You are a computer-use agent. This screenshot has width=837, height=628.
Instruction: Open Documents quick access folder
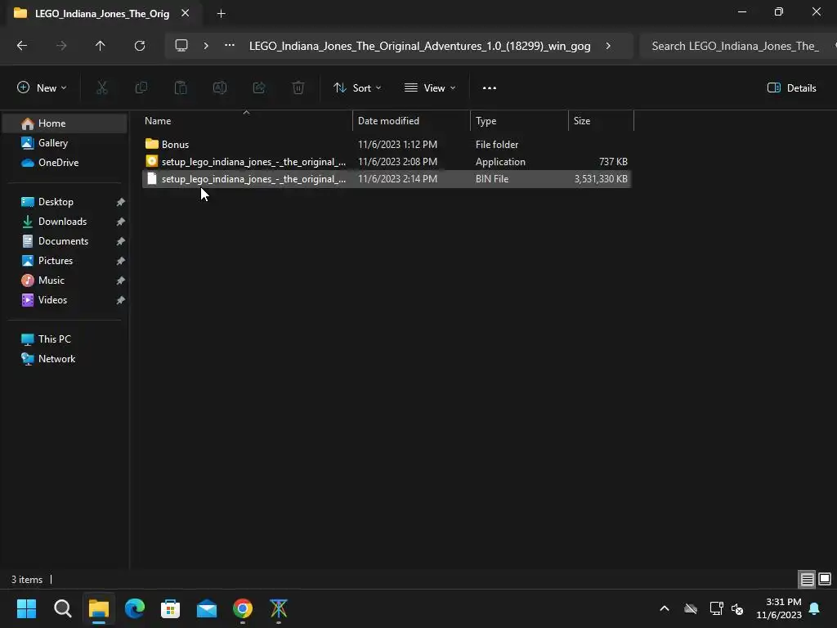65,241
